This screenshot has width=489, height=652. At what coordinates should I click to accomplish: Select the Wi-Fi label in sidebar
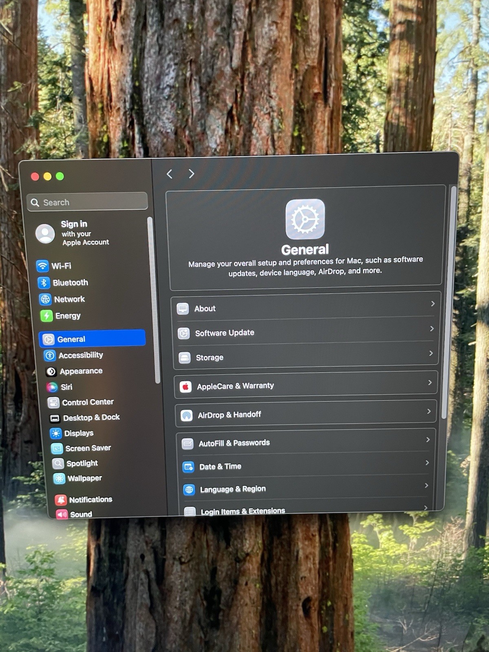click(61, 266)
